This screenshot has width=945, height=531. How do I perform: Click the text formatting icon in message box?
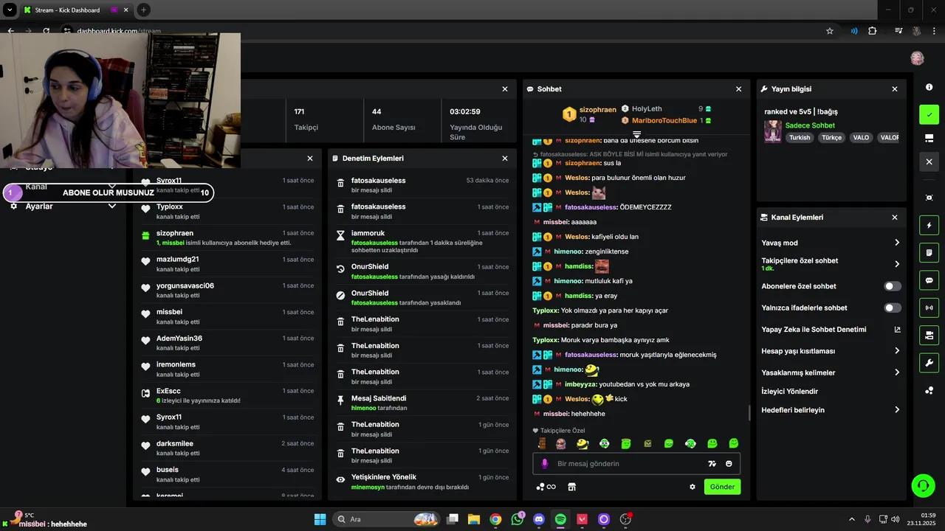[712, 464]
